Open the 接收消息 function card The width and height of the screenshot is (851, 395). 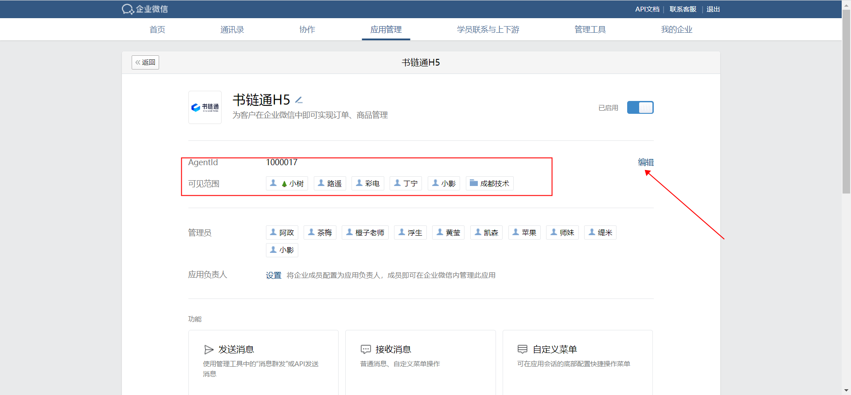coord(421,362)
